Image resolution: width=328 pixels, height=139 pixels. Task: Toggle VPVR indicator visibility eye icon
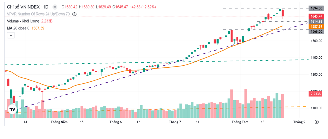tap(74, 14)
